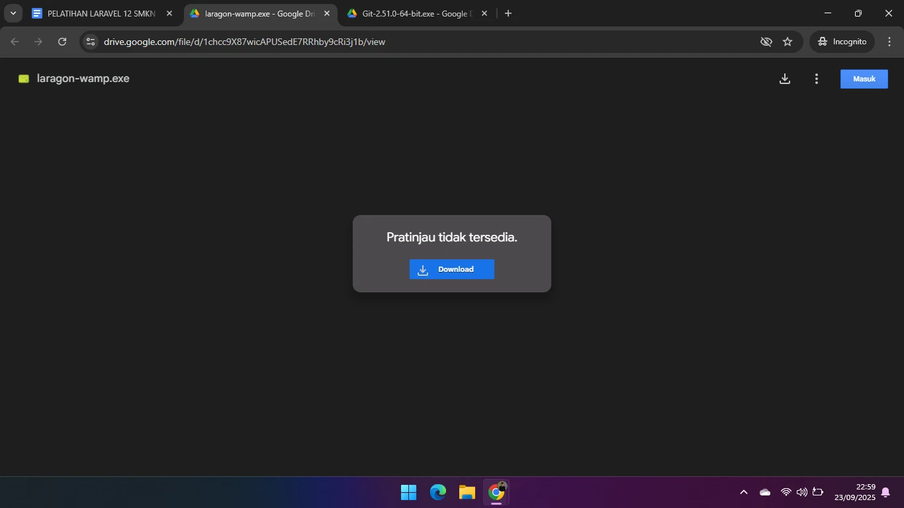Open Windows Start menu
Screen dimensions: 904x508
[408, 492]
